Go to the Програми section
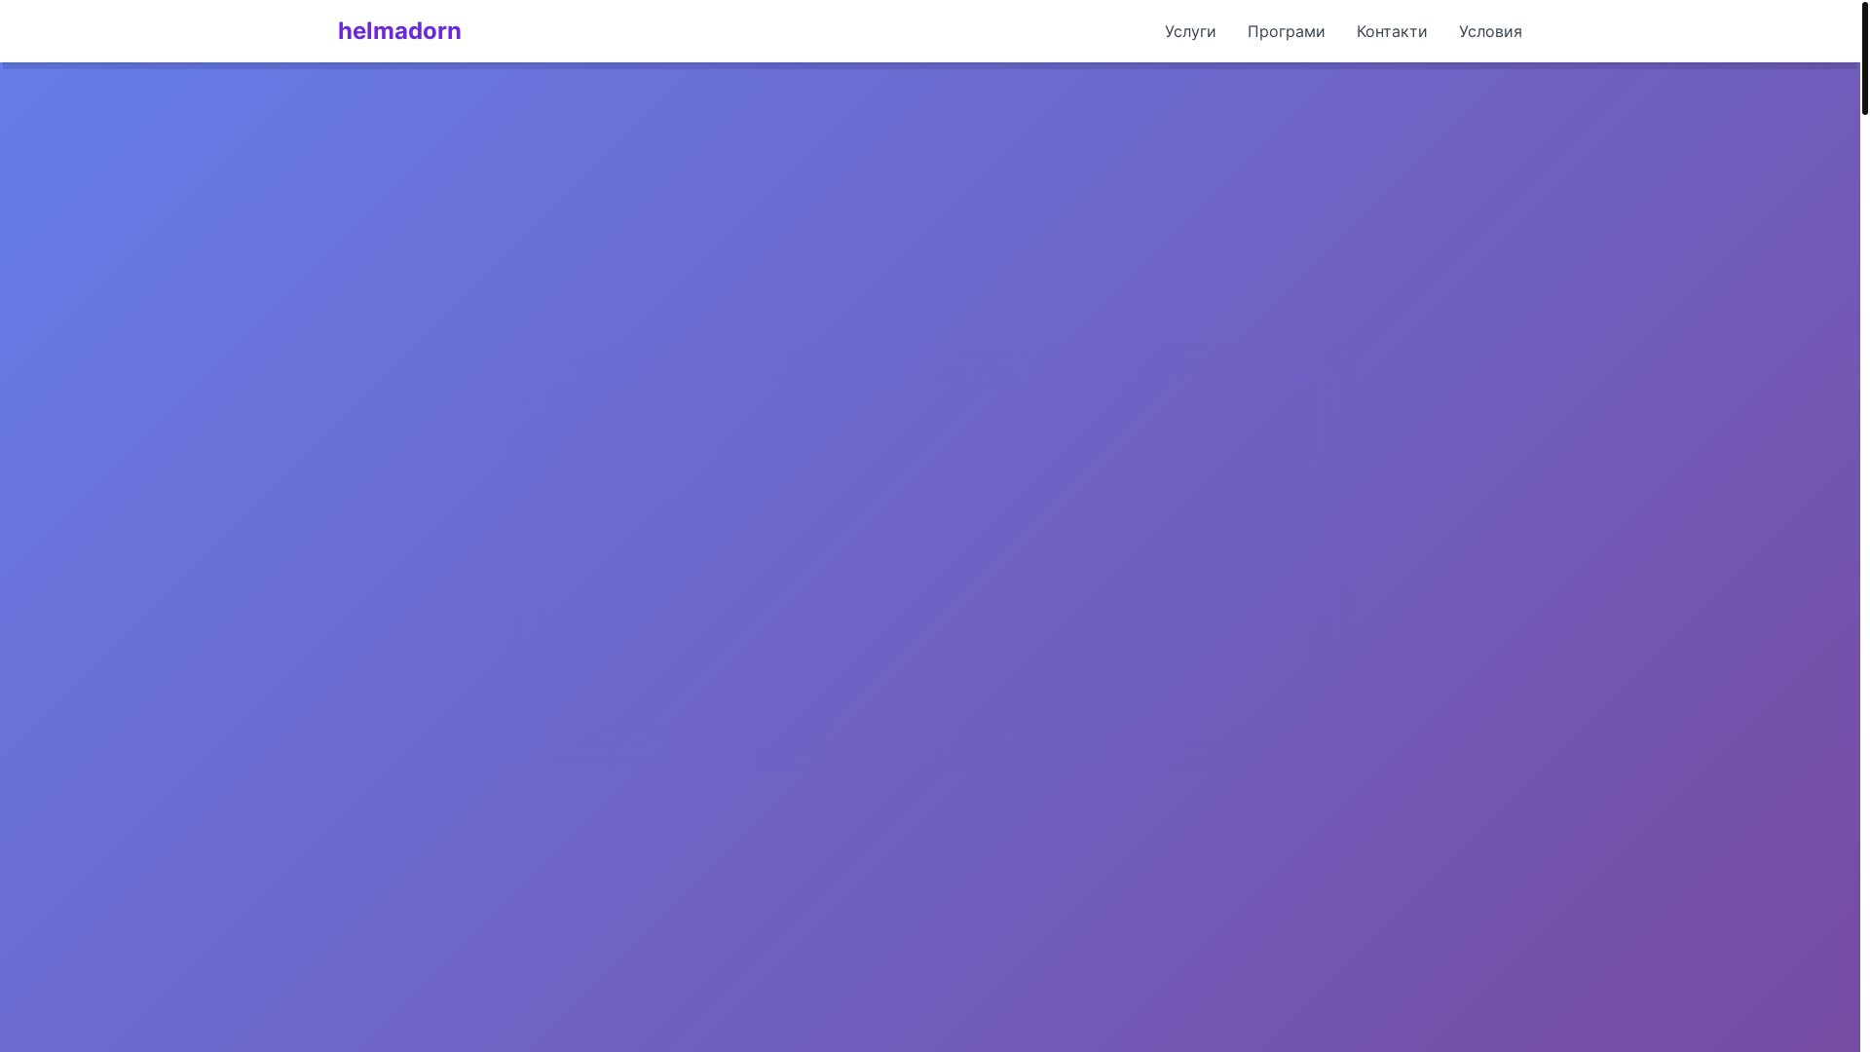This screenshot has height=1052, width=1870. pyautogui.click(x=1286, y=31)
